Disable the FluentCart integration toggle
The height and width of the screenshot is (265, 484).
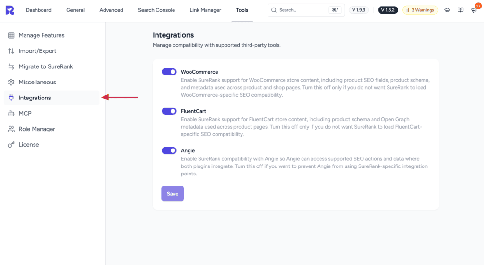169,111
